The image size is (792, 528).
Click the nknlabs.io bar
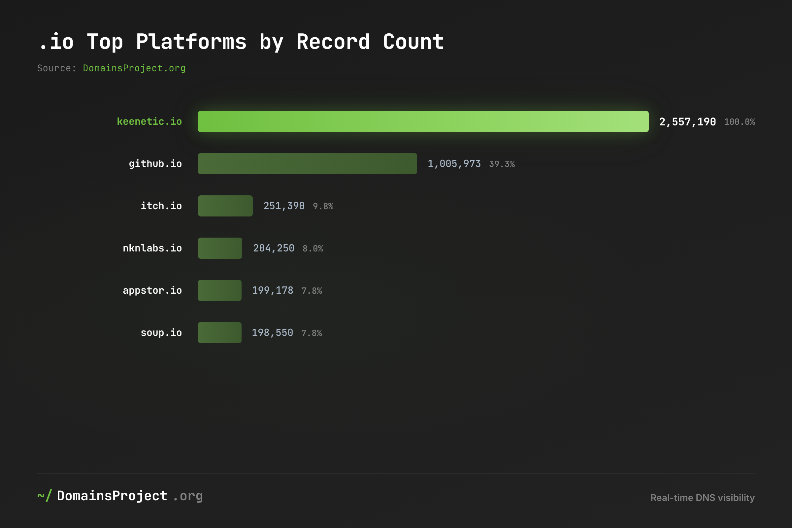click(x=220, y=248)
